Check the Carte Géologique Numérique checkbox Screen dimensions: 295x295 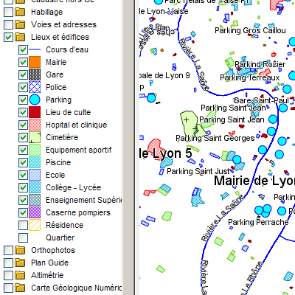[9, 288]
